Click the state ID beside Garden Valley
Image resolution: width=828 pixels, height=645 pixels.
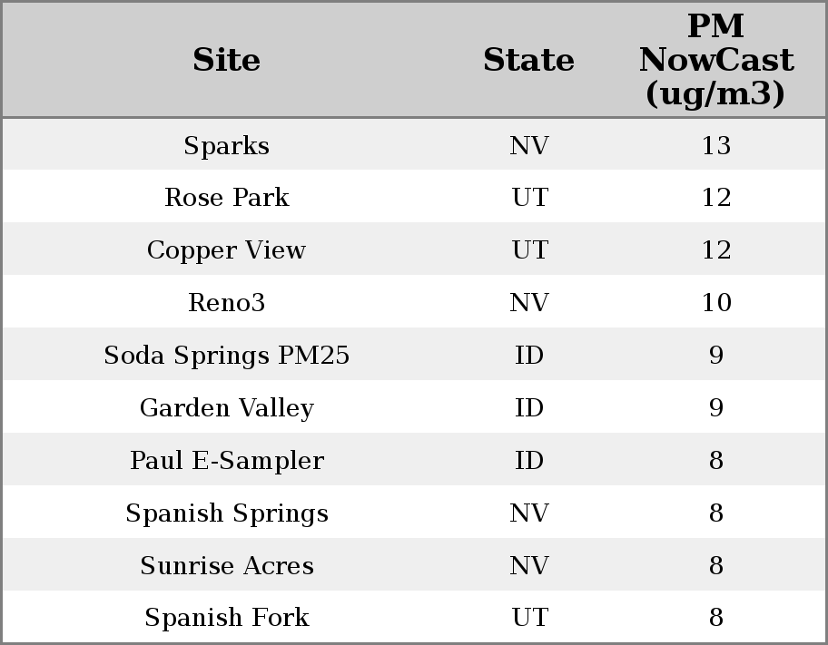pos(528,408)
